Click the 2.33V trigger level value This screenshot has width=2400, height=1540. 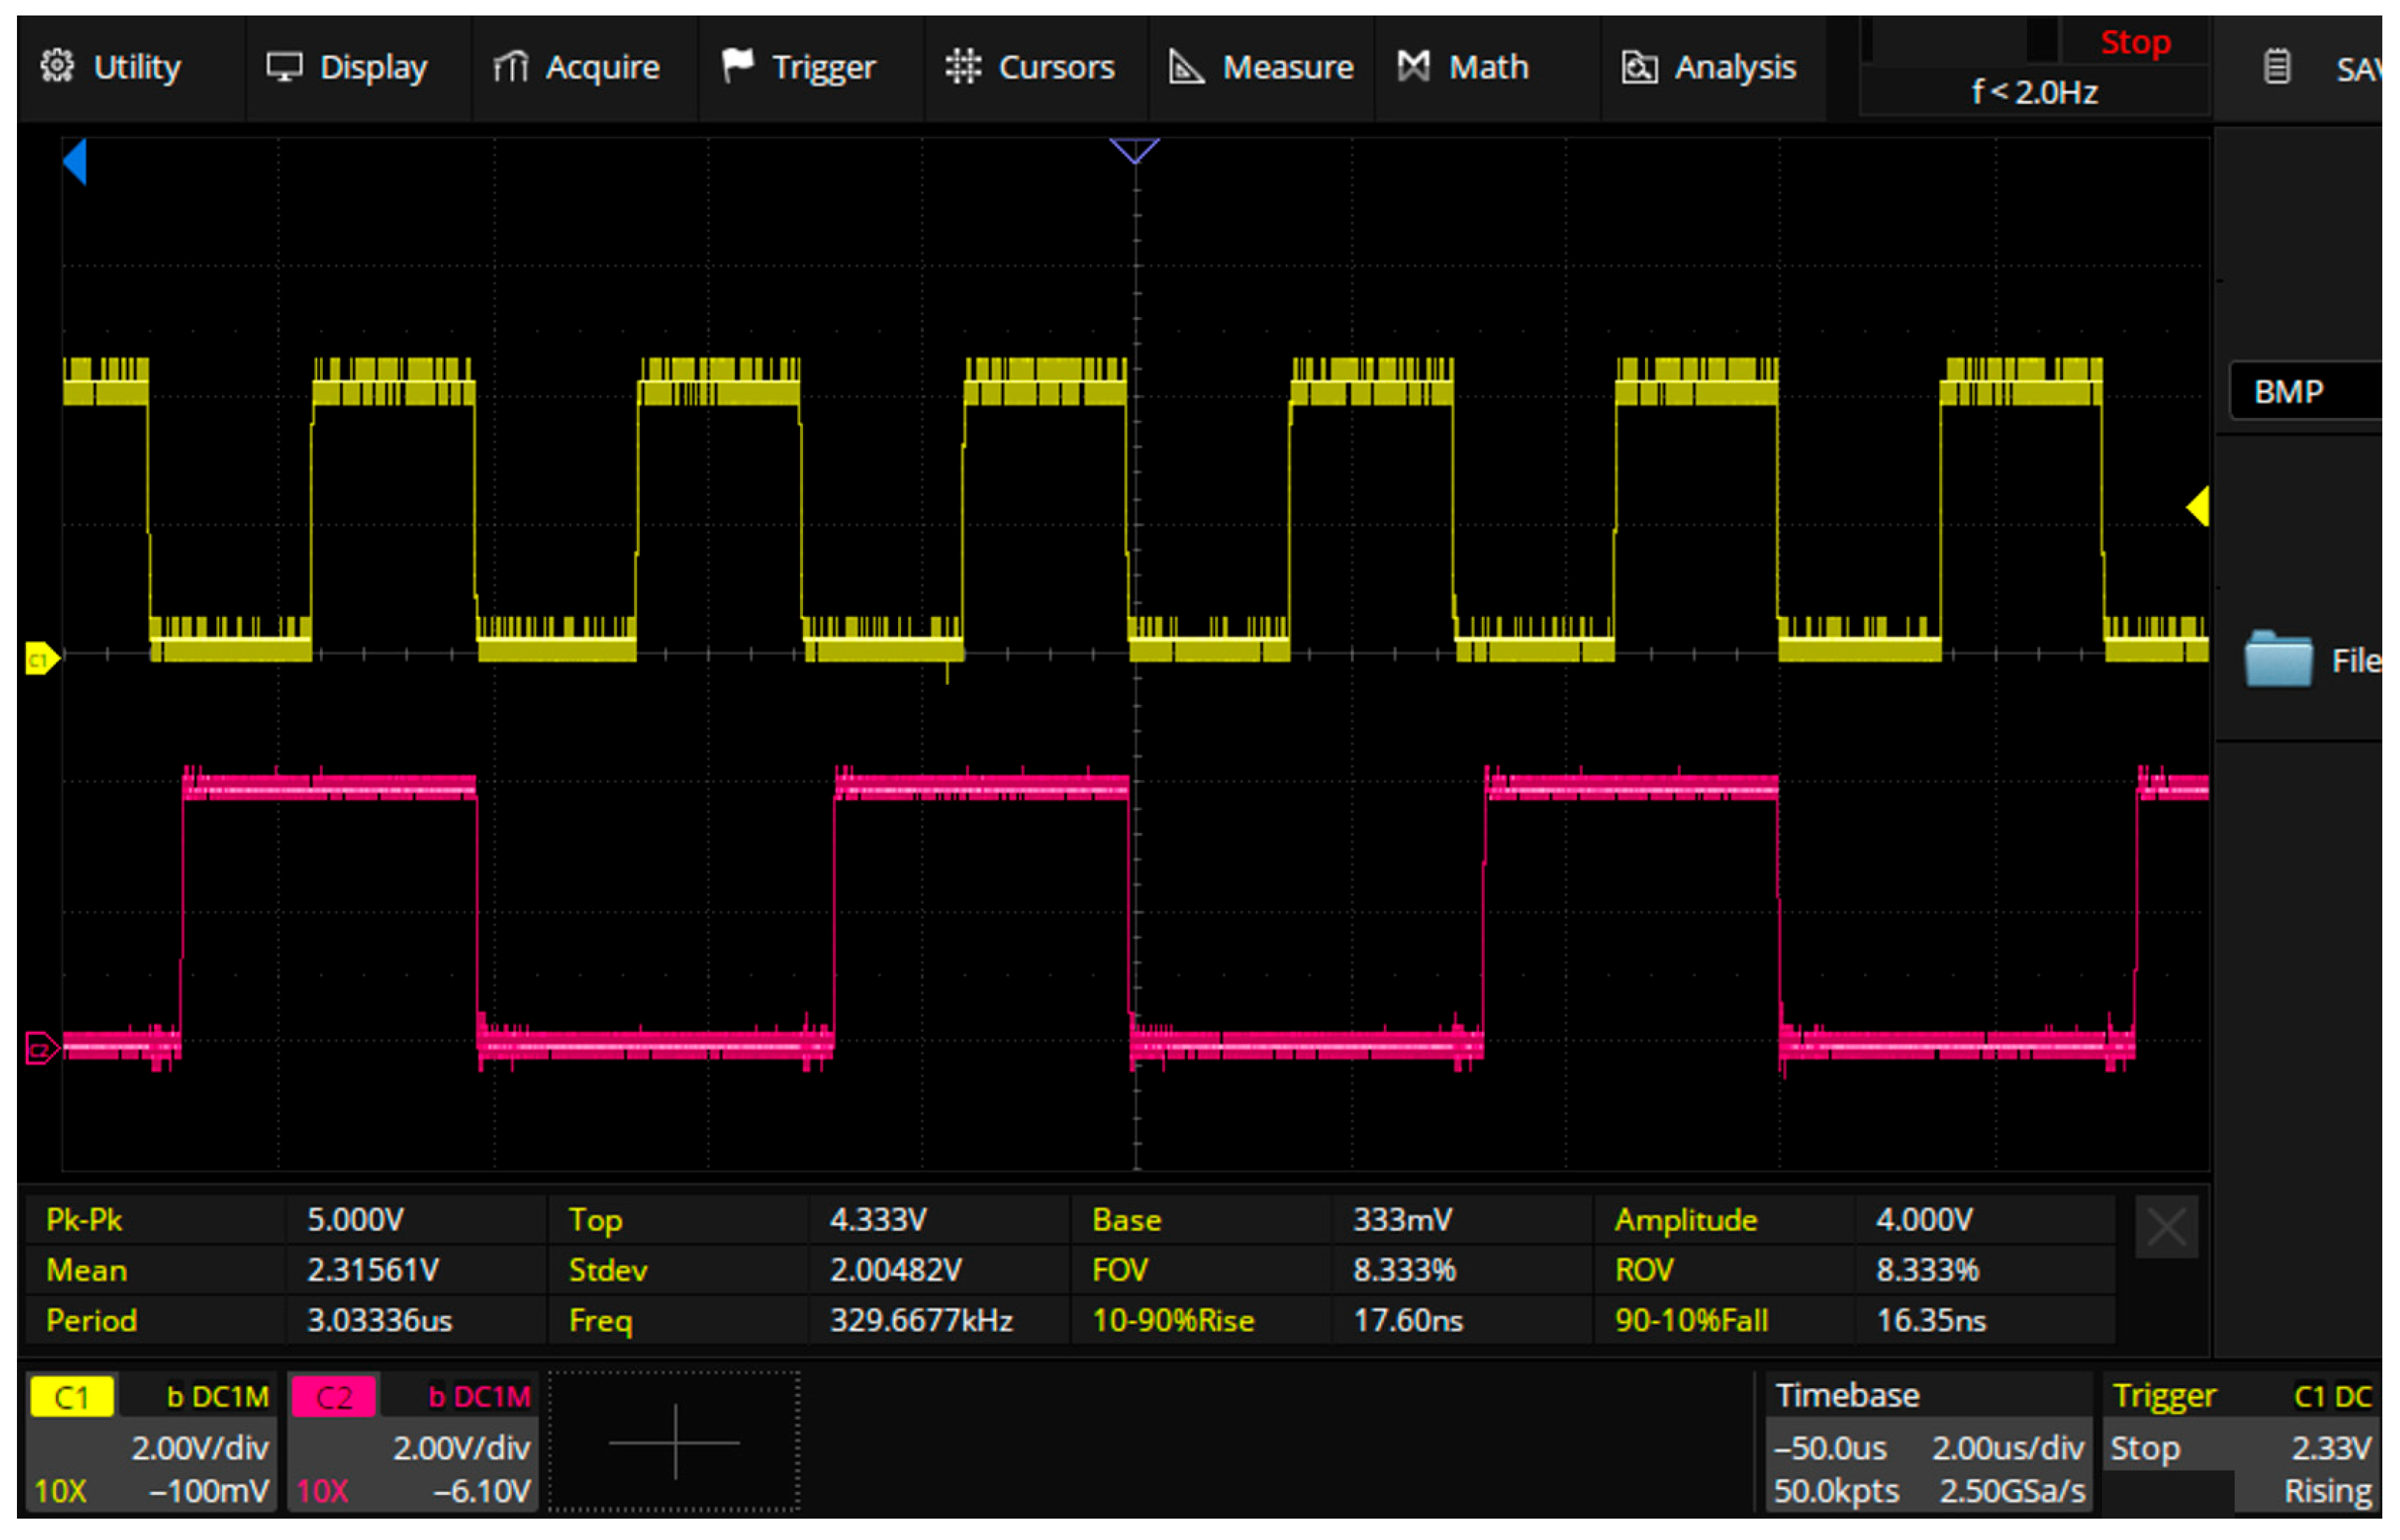(x=2330, y=1448)
